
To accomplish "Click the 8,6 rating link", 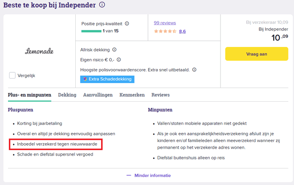I will click(x=182, y=31).
